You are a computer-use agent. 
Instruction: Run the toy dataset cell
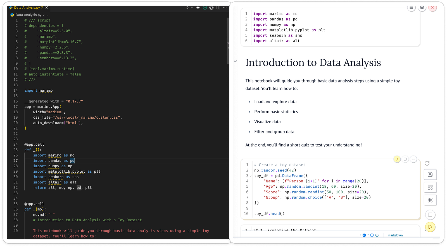pyautogui.click(x=397, y=159)
